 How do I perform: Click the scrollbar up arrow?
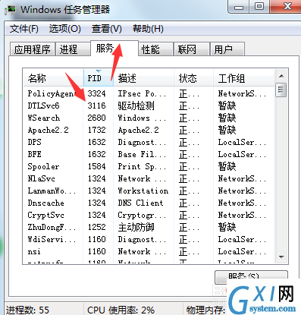(281, 76)
